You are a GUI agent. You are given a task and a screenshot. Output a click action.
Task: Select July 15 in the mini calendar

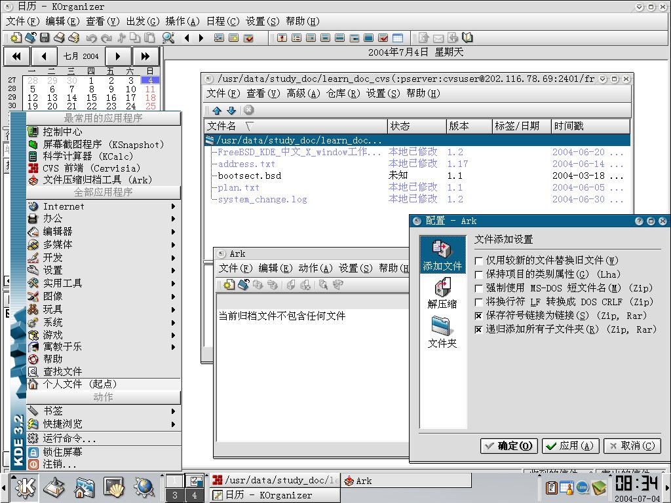91,98
